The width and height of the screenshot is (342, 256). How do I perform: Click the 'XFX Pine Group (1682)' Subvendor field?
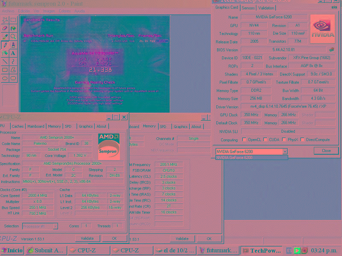click(x=312, y=58)
